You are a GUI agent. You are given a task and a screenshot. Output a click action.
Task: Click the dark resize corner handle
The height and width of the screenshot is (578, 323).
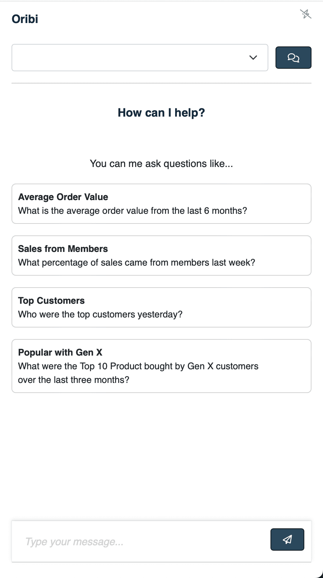(x=319, y=574)
